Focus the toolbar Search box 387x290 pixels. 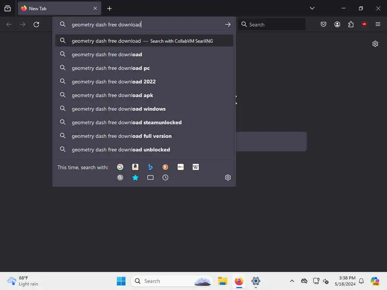271,25
